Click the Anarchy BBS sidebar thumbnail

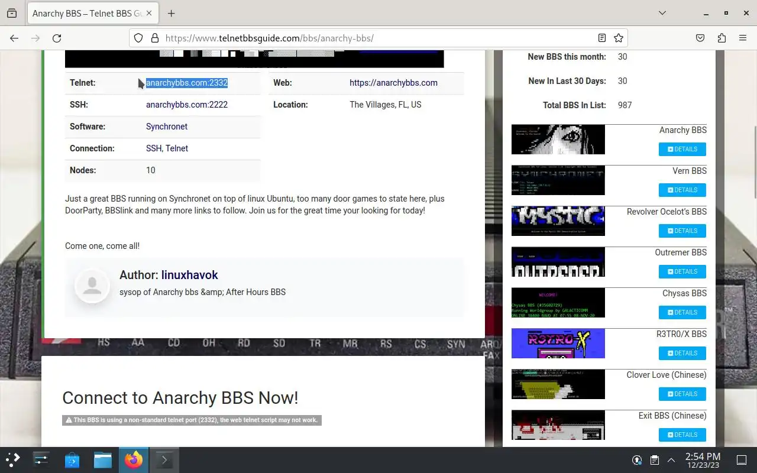coord(558,139)
